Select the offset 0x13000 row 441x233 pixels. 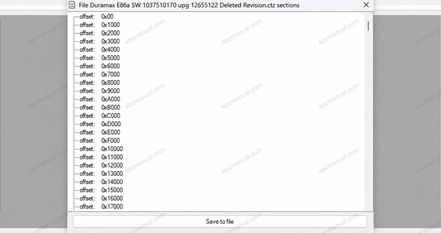point(101,174)
